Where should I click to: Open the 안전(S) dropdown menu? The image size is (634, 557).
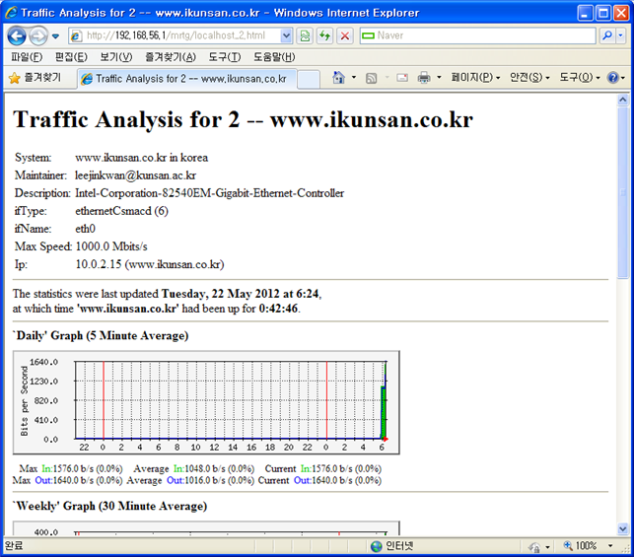529,77
